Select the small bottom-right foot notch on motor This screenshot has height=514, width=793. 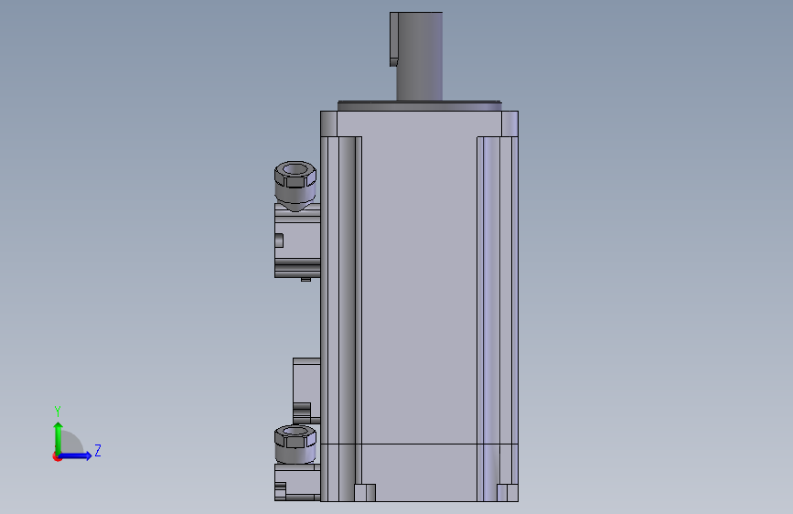point(508,492)
